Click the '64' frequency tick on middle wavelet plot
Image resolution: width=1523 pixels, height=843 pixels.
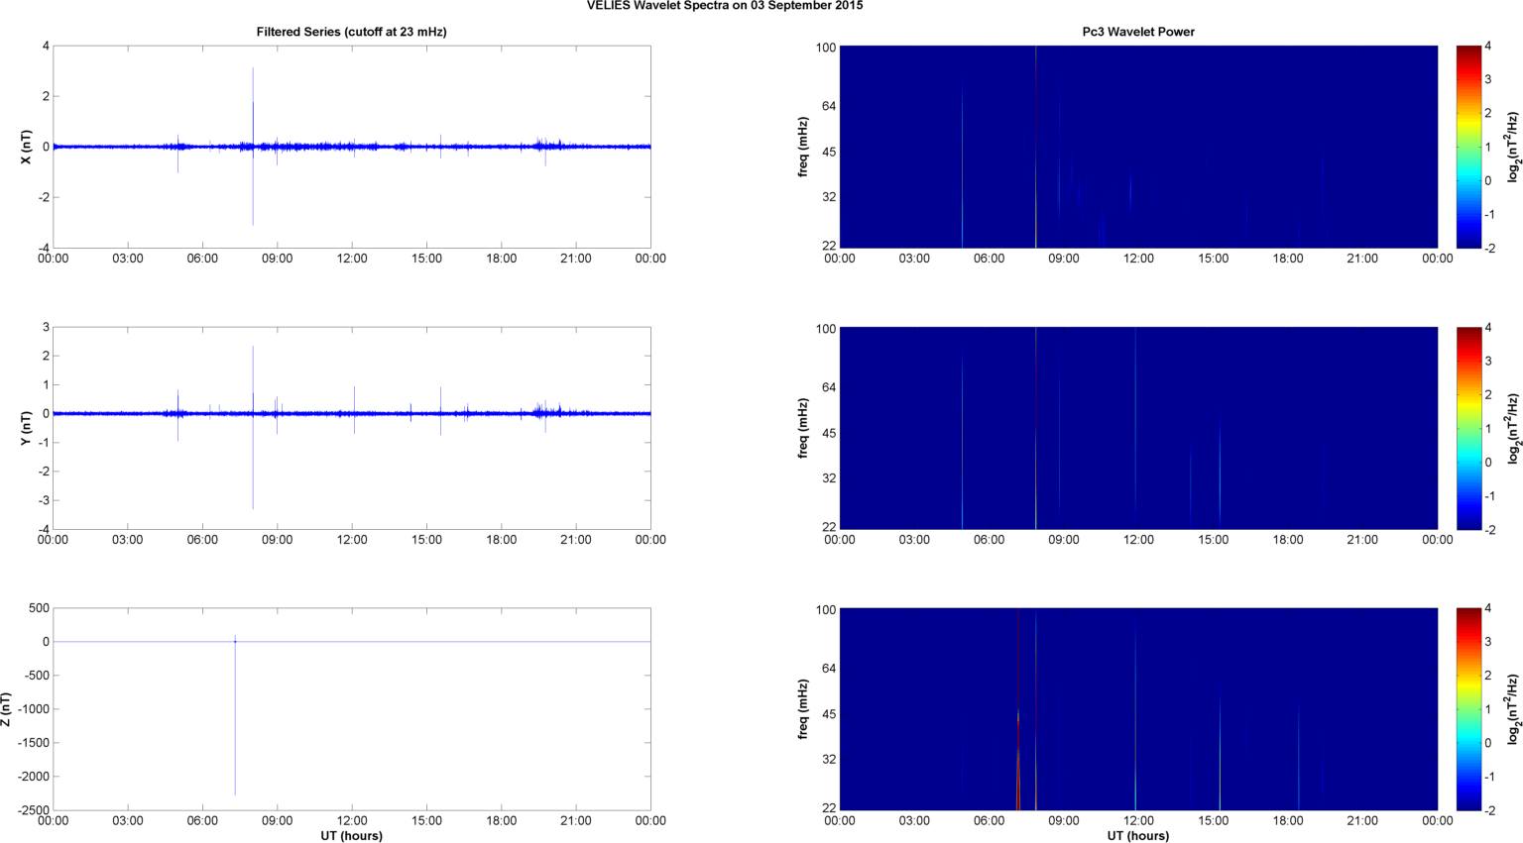click(830, 387)
